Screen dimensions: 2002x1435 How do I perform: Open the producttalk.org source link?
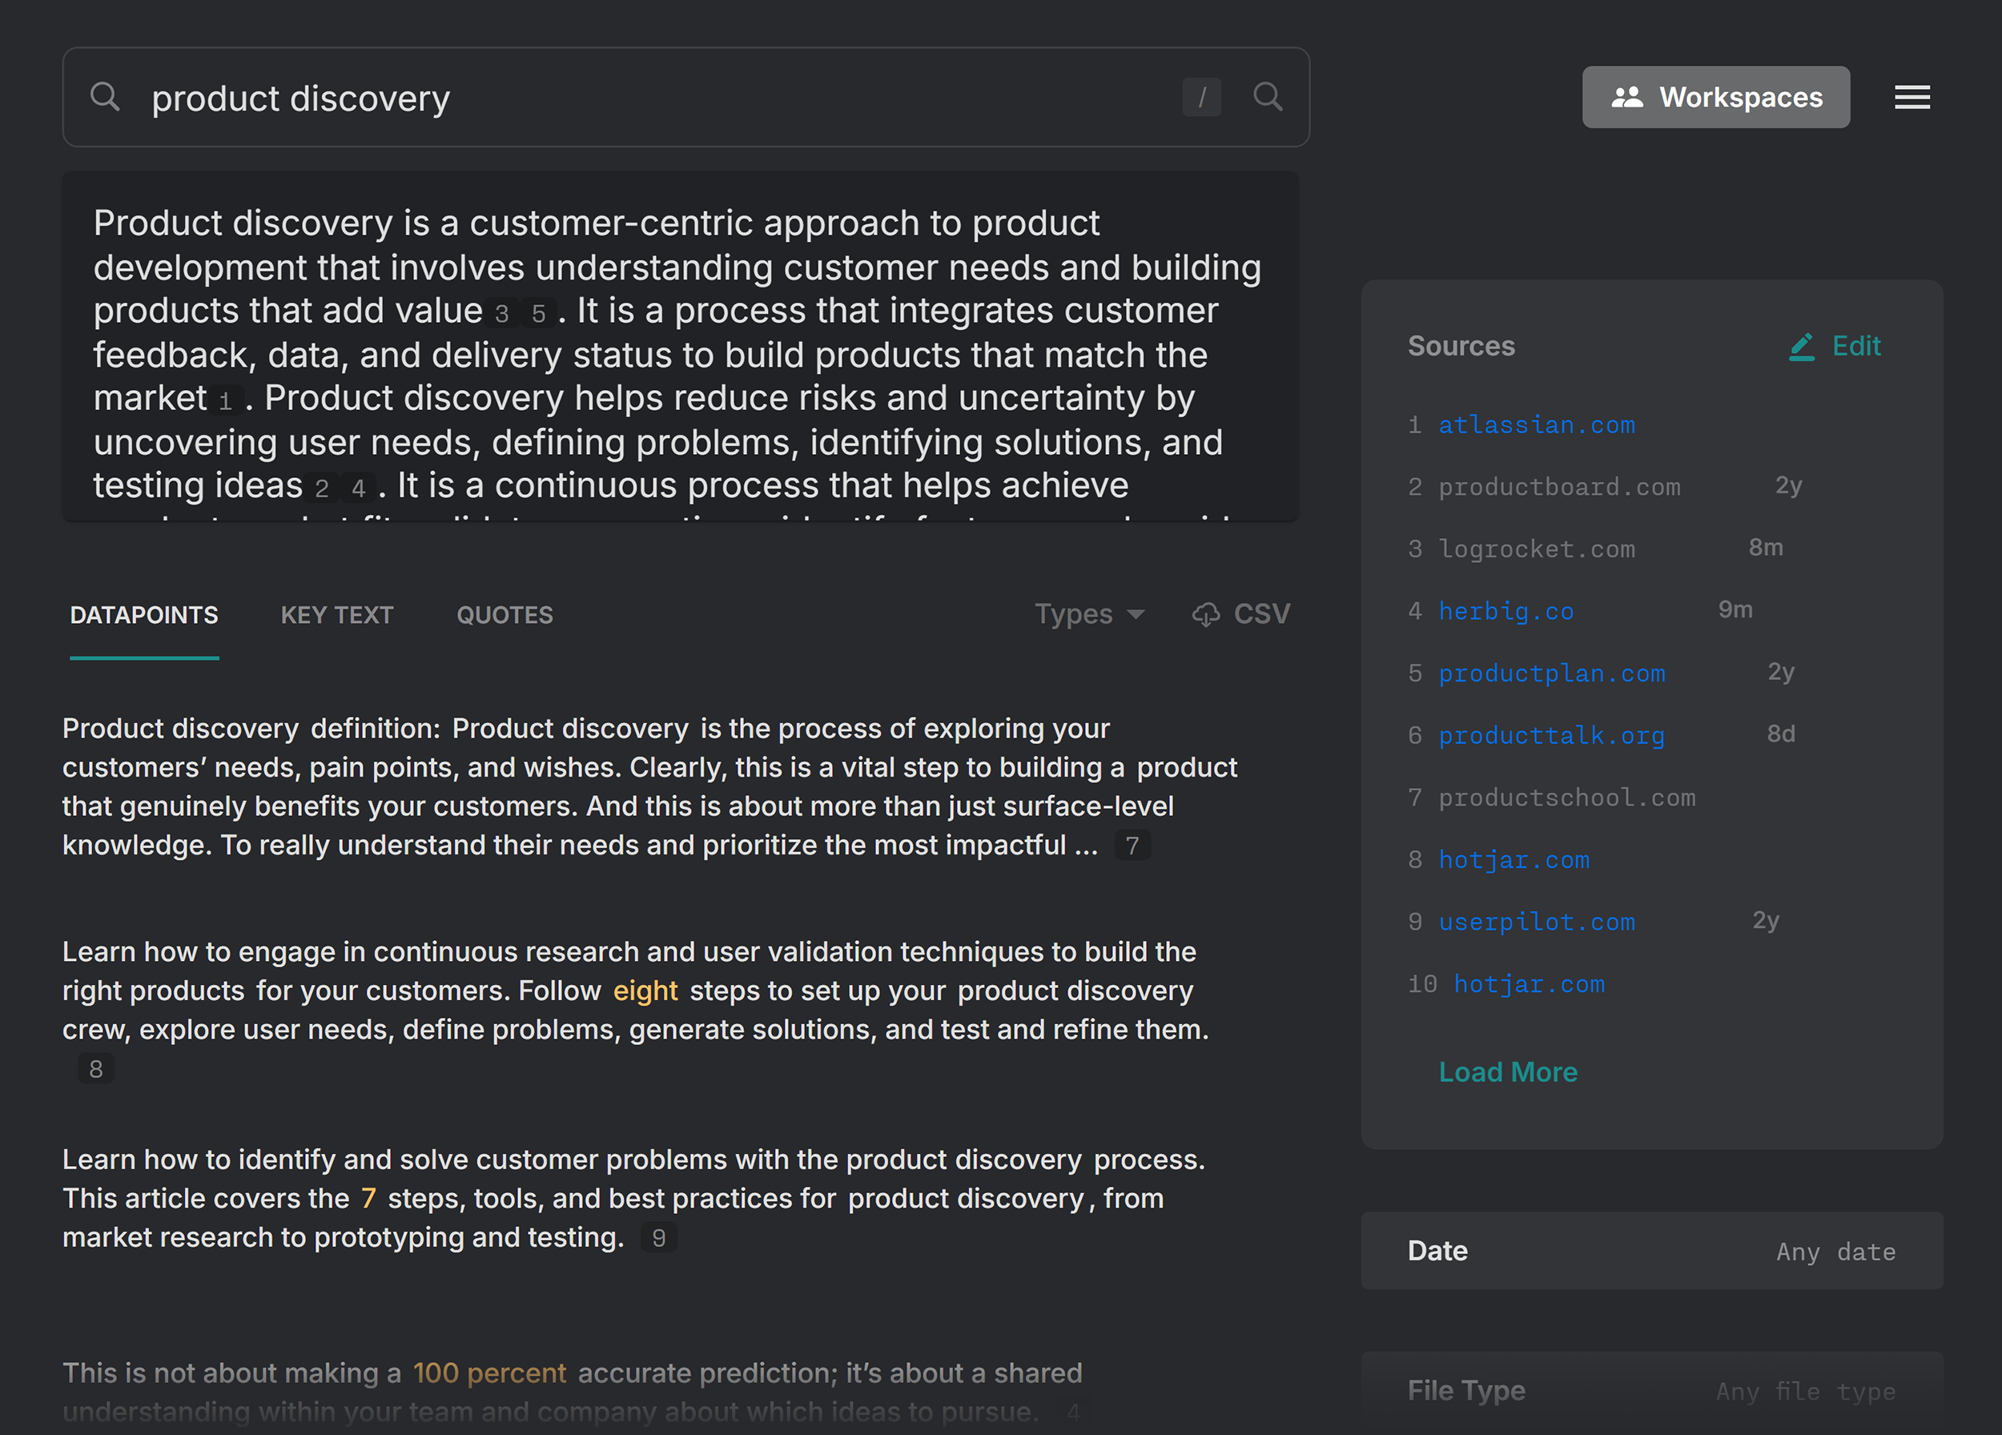click(x=1551, y=735)
